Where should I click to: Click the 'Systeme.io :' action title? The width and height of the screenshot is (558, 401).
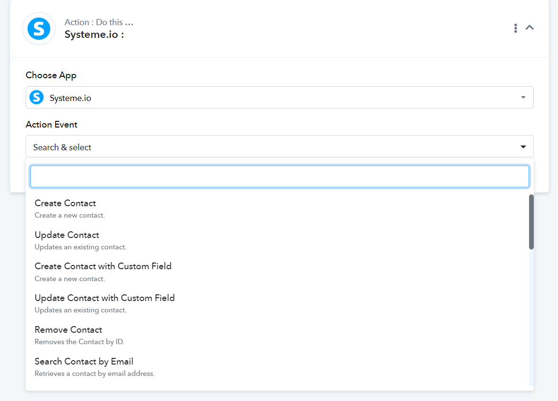point(94,35)
